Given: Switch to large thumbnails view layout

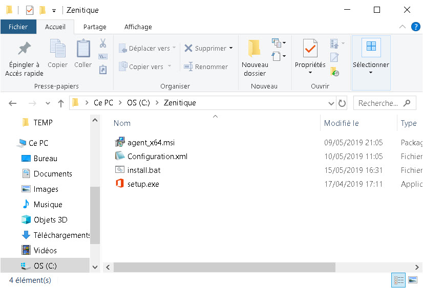Looking at the screenshot, I should point(412,280).
